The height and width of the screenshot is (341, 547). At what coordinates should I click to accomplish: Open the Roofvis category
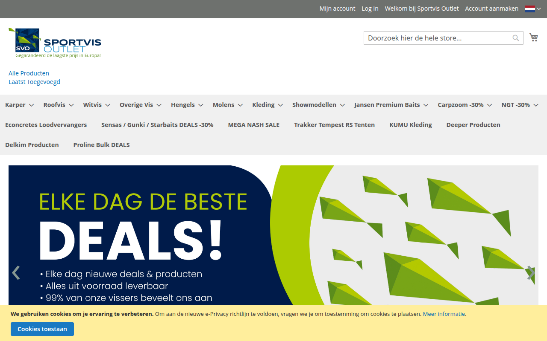pyautogui.click(x=54, y=105)
